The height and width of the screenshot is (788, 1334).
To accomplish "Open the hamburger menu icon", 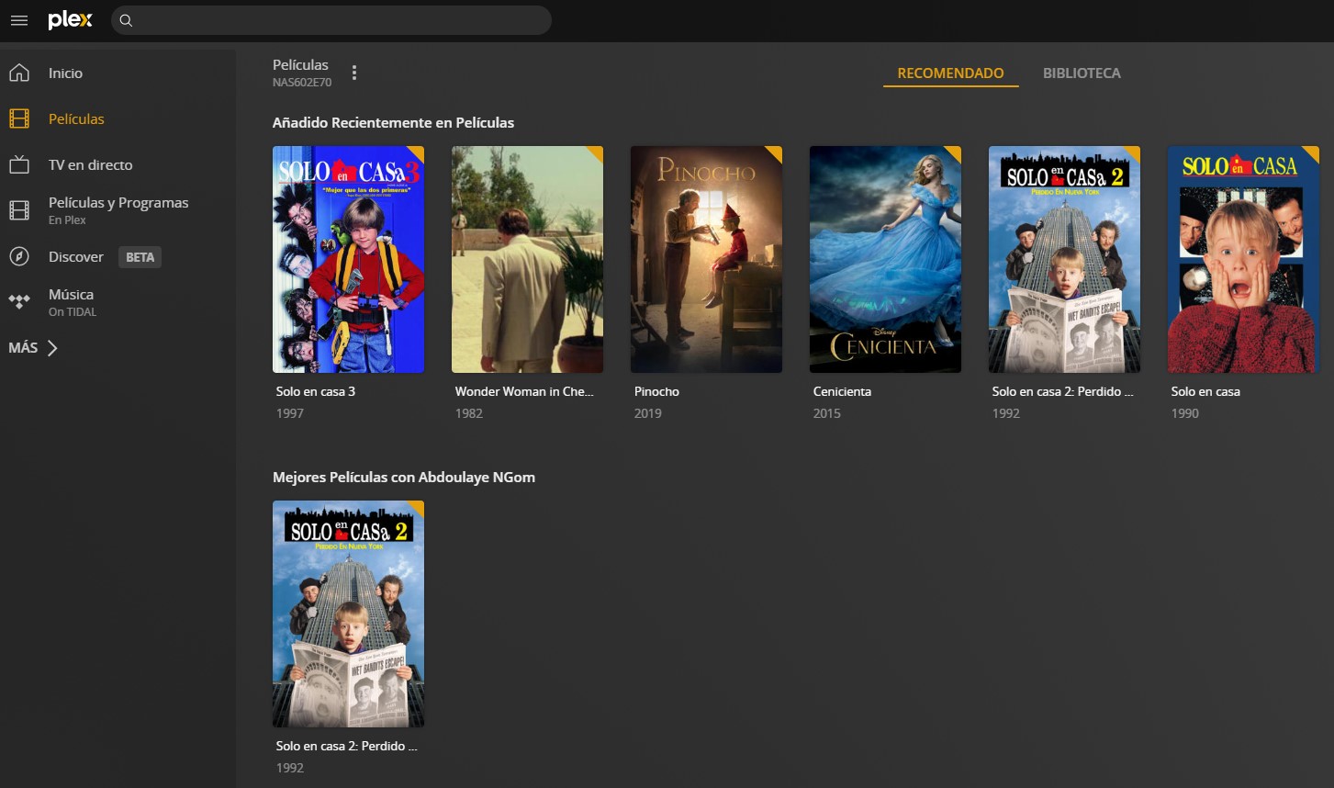I will coord(19,20).
